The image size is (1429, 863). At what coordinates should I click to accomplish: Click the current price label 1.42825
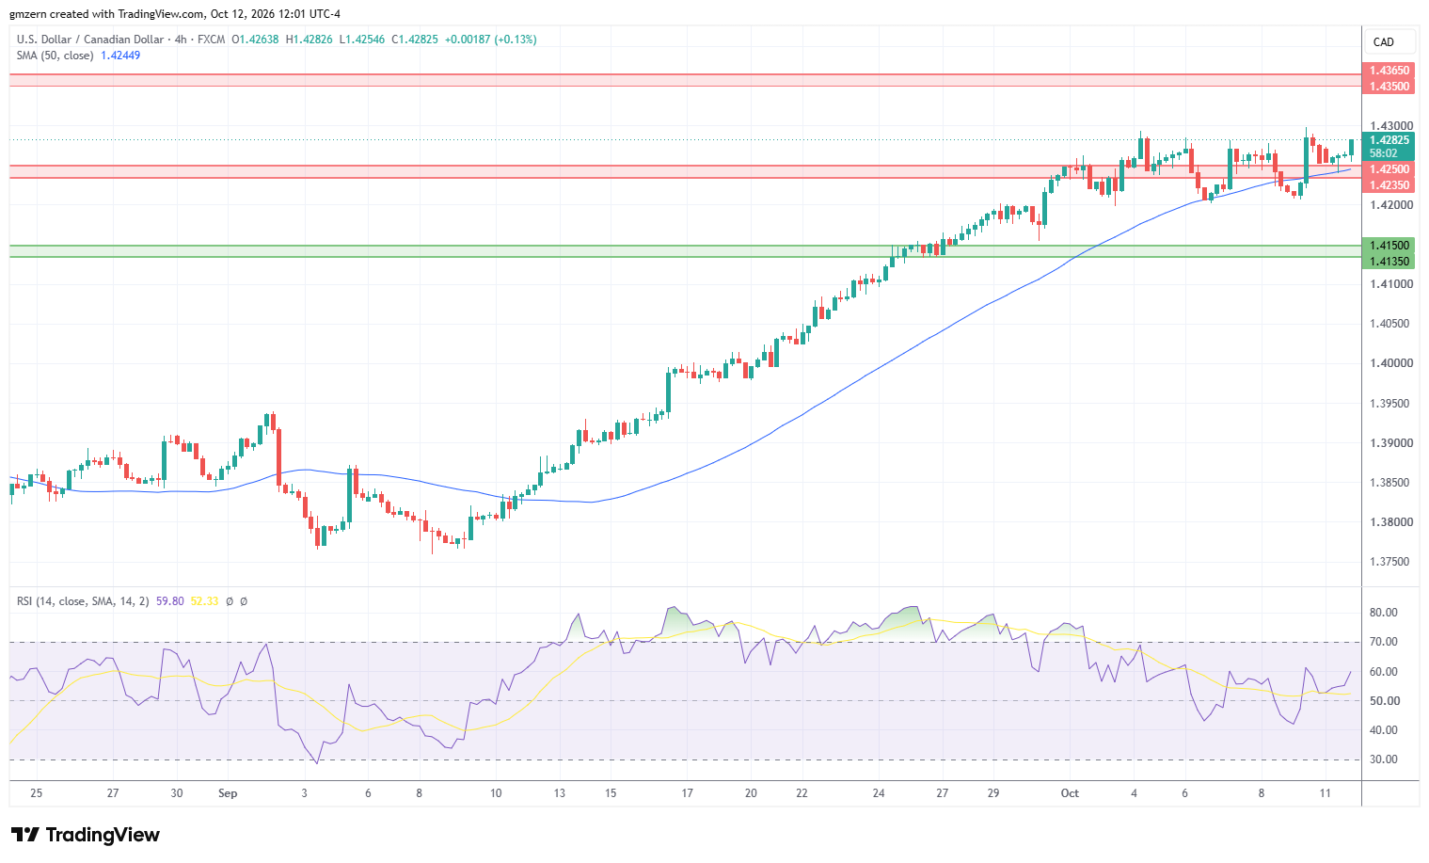[1389, 140]
